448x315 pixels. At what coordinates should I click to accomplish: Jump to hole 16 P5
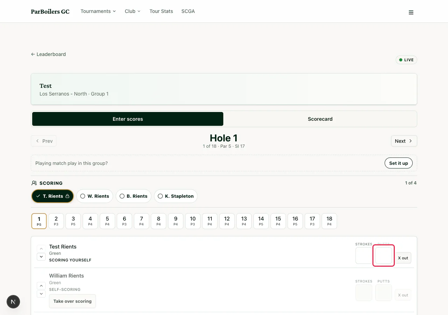point(295,221)
